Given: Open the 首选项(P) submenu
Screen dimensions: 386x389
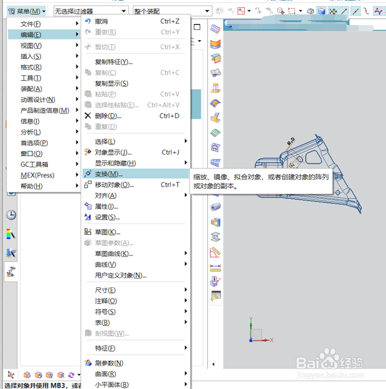Looking at the screenshot, I should click(44, 143).
